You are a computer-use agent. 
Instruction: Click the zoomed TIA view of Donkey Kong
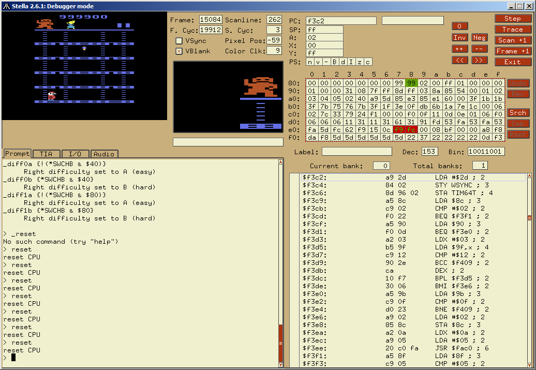pos(228,97)
